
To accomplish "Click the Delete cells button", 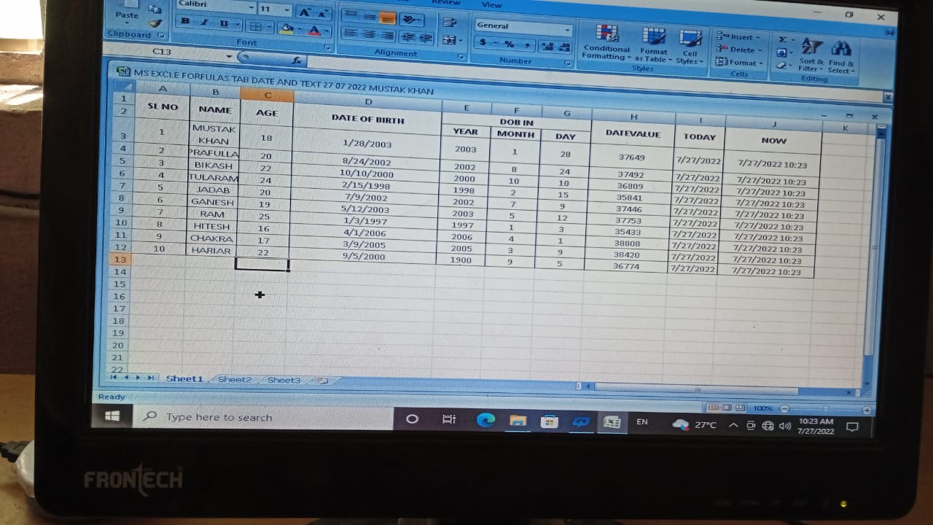I will pos(738,50).
